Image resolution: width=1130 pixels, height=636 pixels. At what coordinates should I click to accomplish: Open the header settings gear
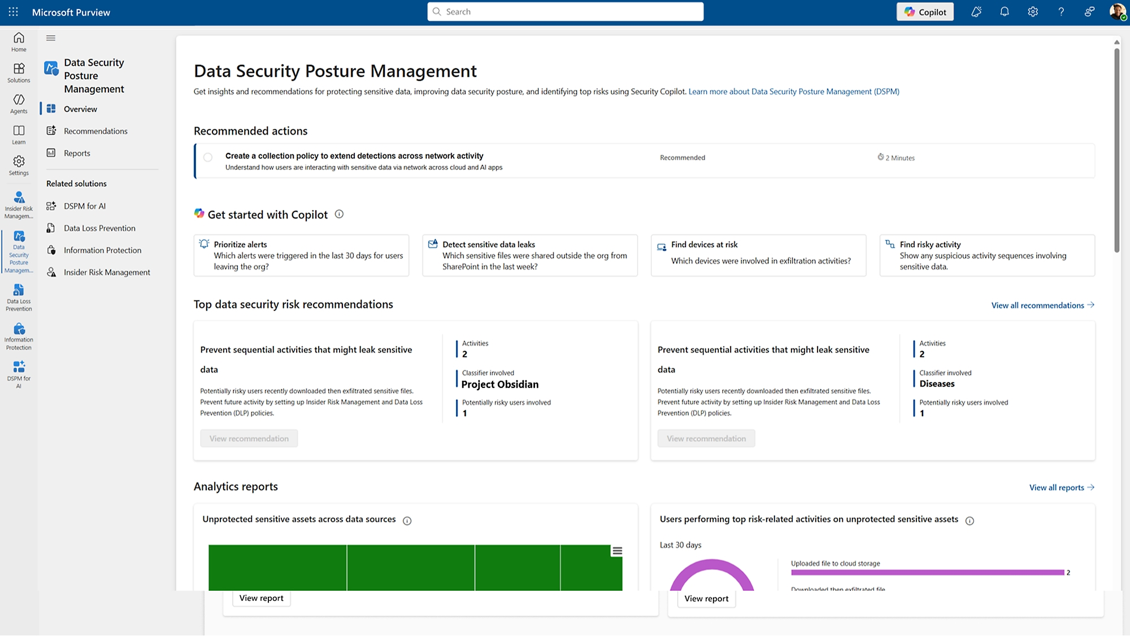(1033, 12)
